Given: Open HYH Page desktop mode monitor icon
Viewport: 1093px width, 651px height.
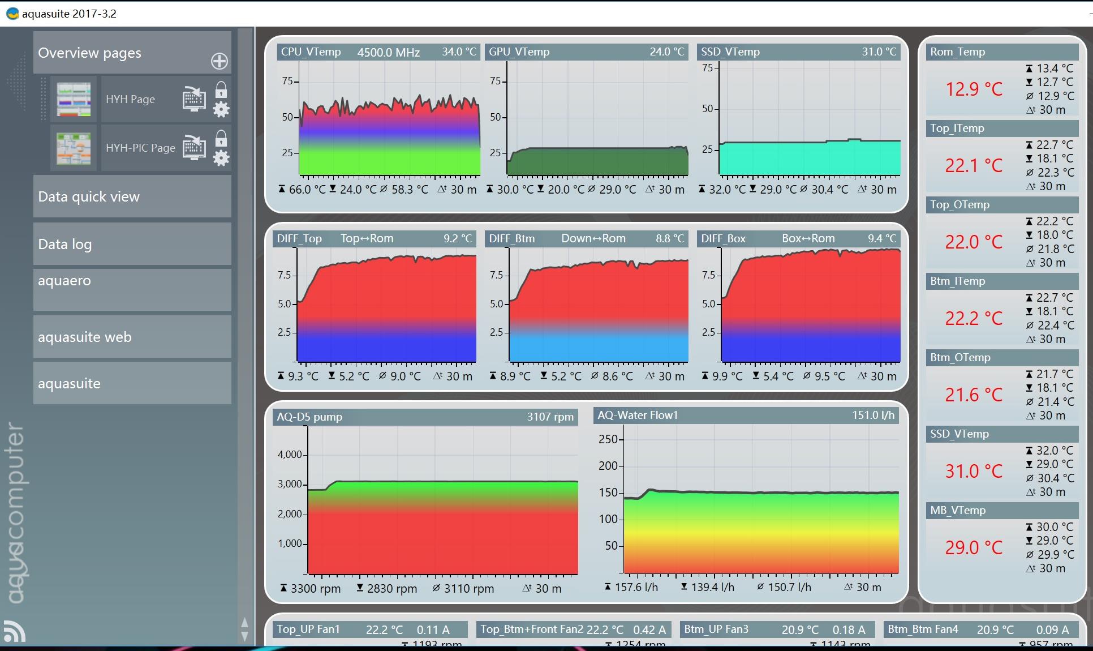Looking at the screenshot, I should click(x=194, y=98).
